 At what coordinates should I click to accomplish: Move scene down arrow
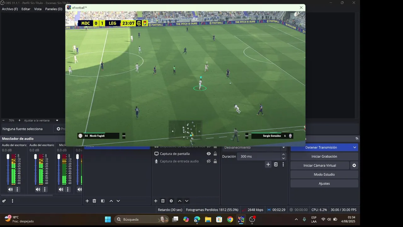click(x=118, y=201)
